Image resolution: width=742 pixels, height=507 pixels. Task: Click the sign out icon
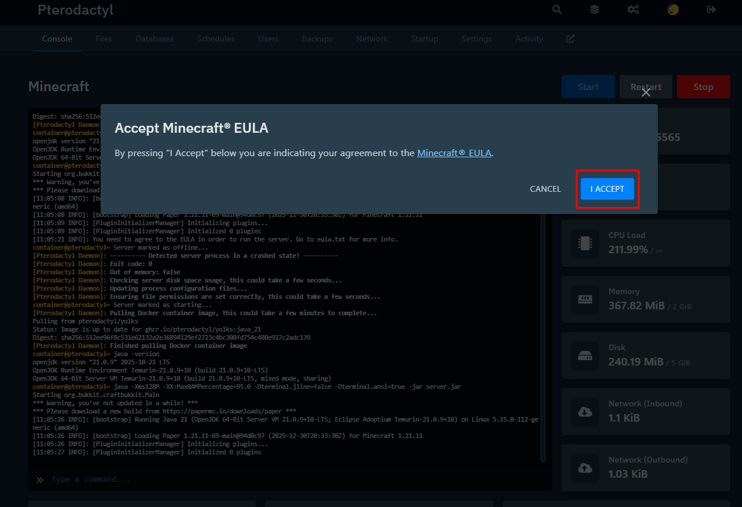[712, 9]
